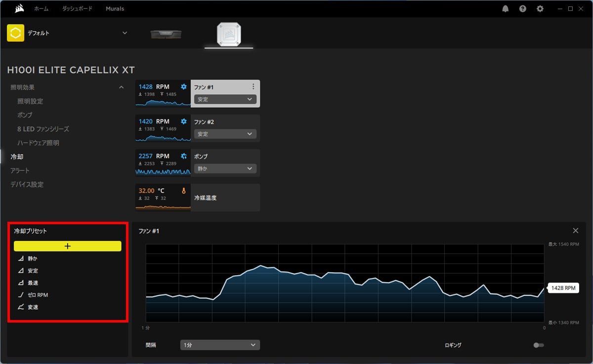
Task: Click the curve icon beside 最速 preset
Action: [x=21, y=283]
